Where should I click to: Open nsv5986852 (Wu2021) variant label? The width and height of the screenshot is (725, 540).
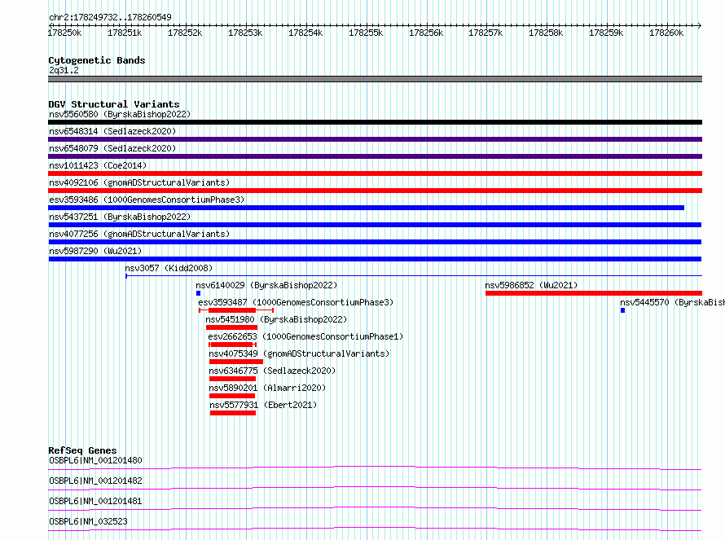pos(531,285)
